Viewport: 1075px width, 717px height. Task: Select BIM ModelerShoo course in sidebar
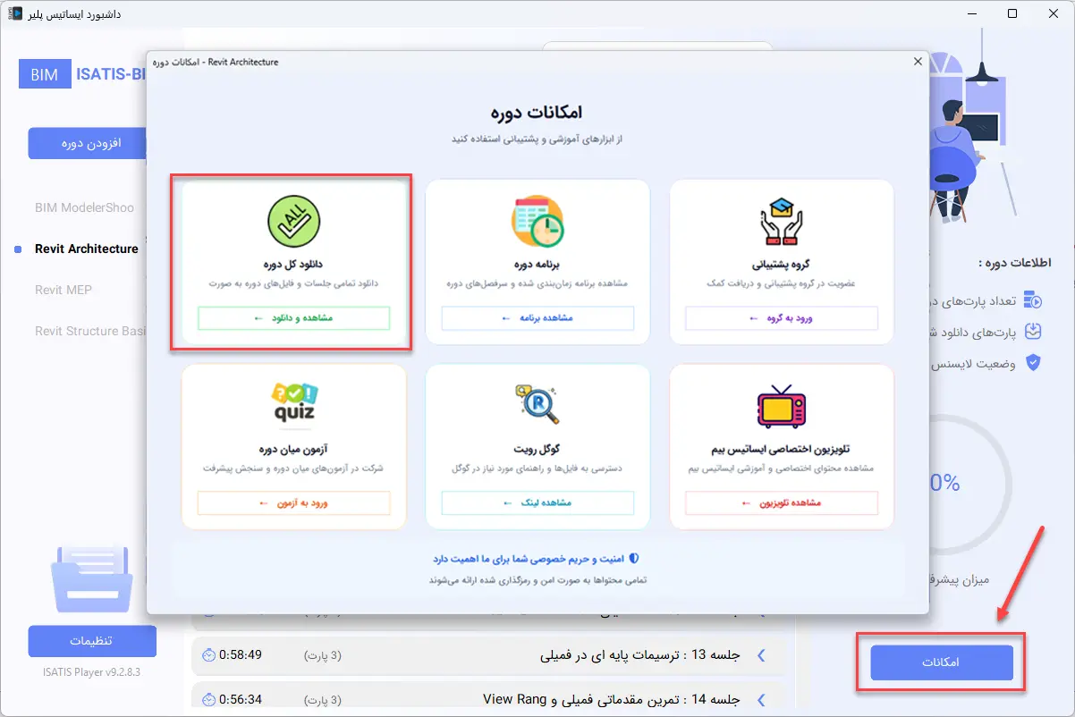[x=84, y=207]
